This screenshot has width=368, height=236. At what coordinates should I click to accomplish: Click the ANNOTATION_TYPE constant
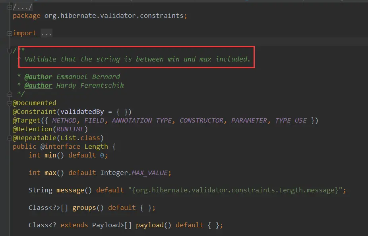(x=142, y=121)
